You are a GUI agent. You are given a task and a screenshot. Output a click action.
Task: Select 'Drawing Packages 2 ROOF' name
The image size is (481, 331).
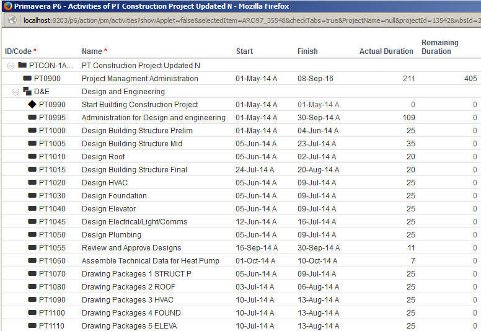pos(128,287)
